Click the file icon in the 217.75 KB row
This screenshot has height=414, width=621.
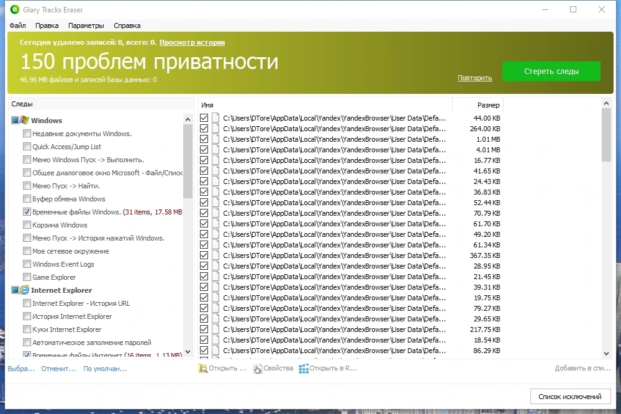(215, 329)
